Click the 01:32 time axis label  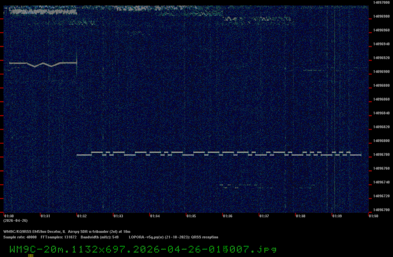click(82, 216)
